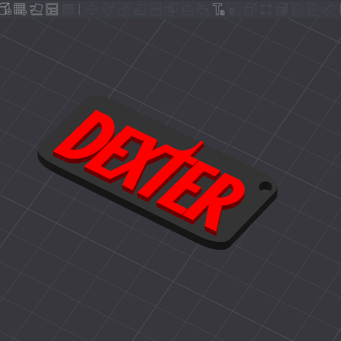This screenshot has height=341, width=341.
Task: Select the Lay on face tool
Action: point(139,9)
